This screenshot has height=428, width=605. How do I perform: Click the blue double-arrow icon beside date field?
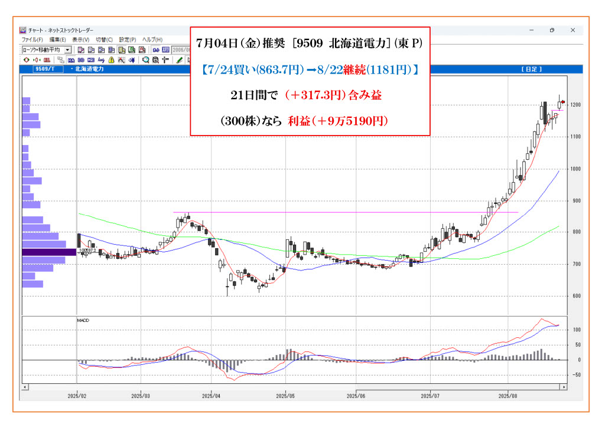coord(156,50)
